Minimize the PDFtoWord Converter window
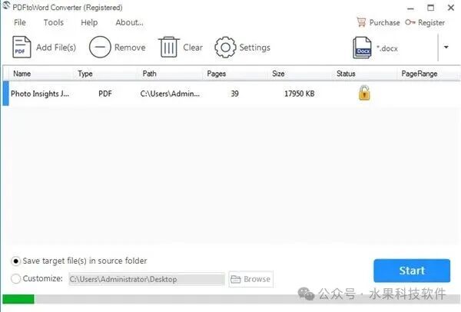461x312 pixels. [x=410, y=8]
